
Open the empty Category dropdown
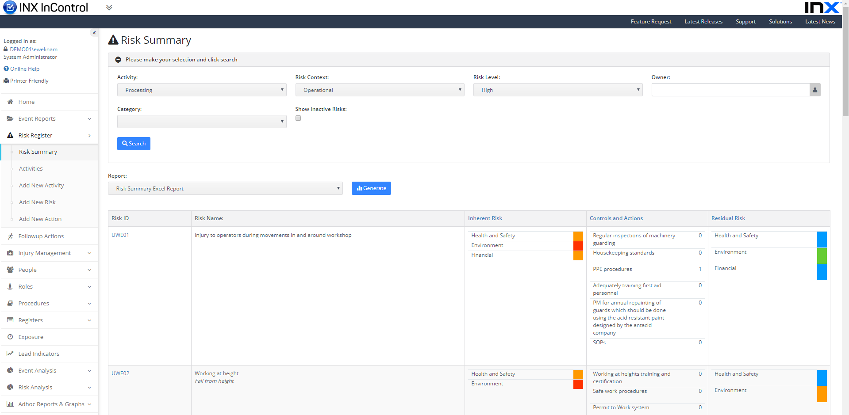(202, 122)
